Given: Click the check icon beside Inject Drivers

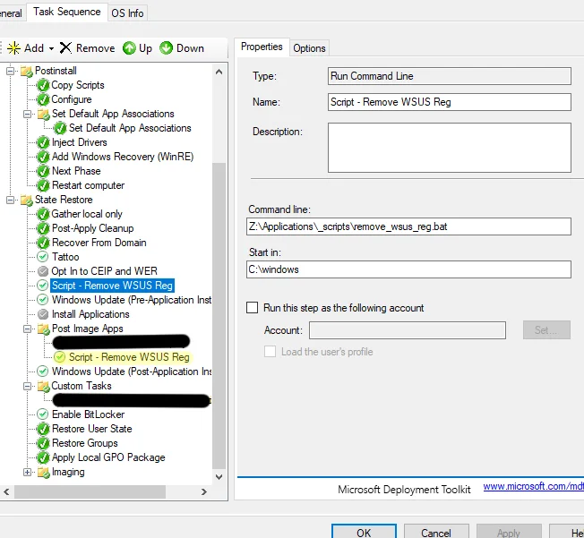Looking at the screenshot, I should 43,142.
